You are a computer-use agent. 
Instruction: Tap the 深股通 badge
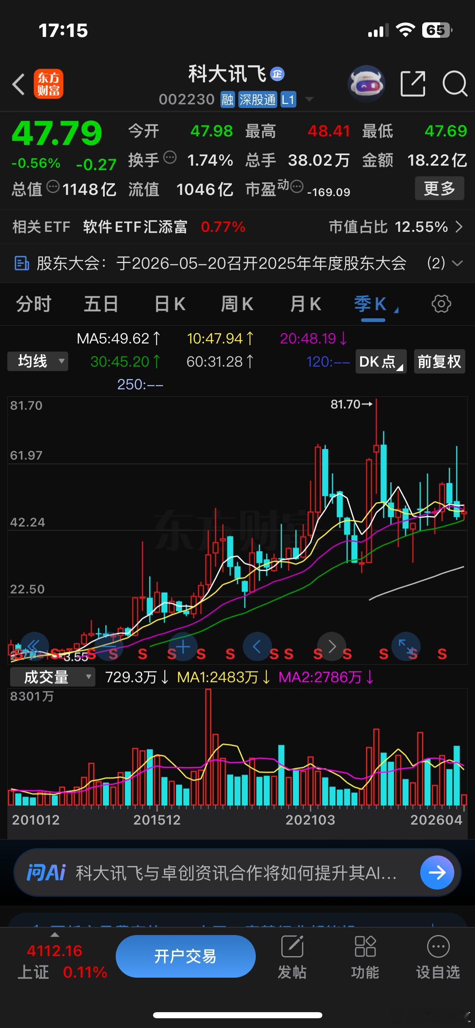[x=257, y=99]
